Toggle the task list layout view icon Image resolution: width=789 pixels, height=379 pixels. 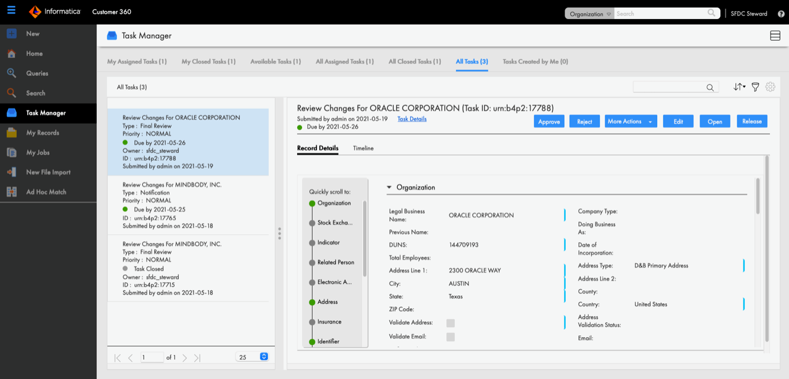pyautogui.click(x=775, y=36)
